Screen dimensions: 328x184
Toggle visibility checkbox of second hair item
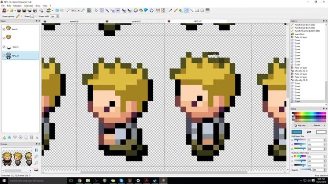click(4, 38)
